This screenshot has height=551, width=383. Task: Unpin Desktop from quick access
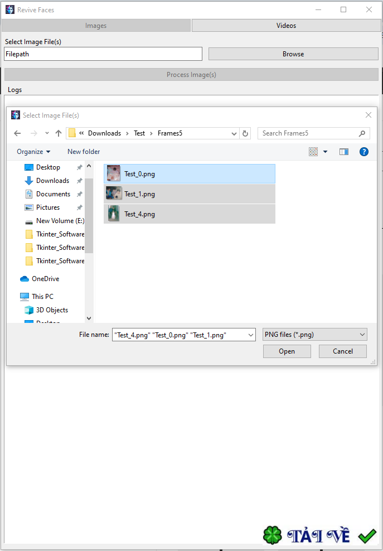80,167
